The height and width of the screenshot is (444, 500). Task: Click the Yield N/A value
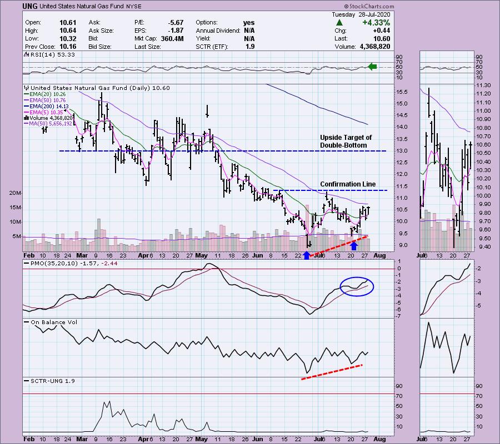[x=249, y=38]
